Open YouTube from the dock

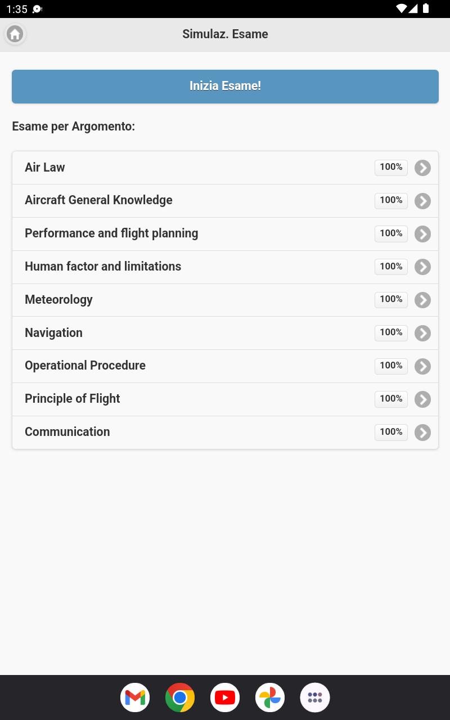[225, 697]
